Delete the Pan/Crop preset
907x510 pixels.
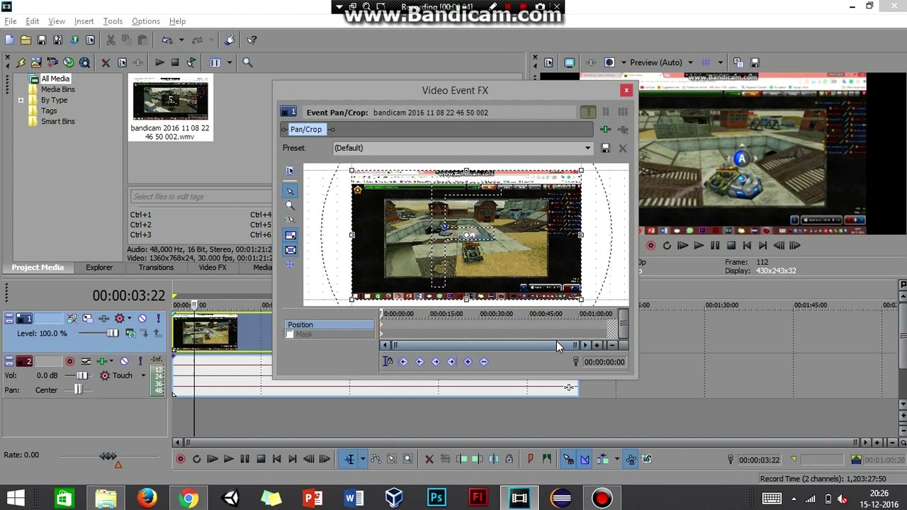[622, 148]
